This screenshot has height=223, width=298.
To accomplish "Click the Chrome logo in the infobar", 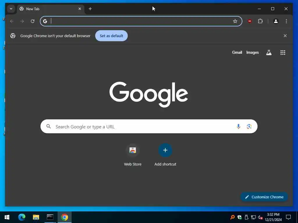I will pyautogui.click(x=13, y=36).
